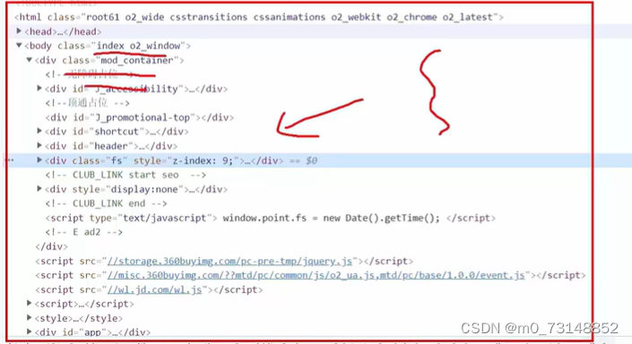
Task: Select the CLUB_LINK end comment
Action: [x=107, y=203]
